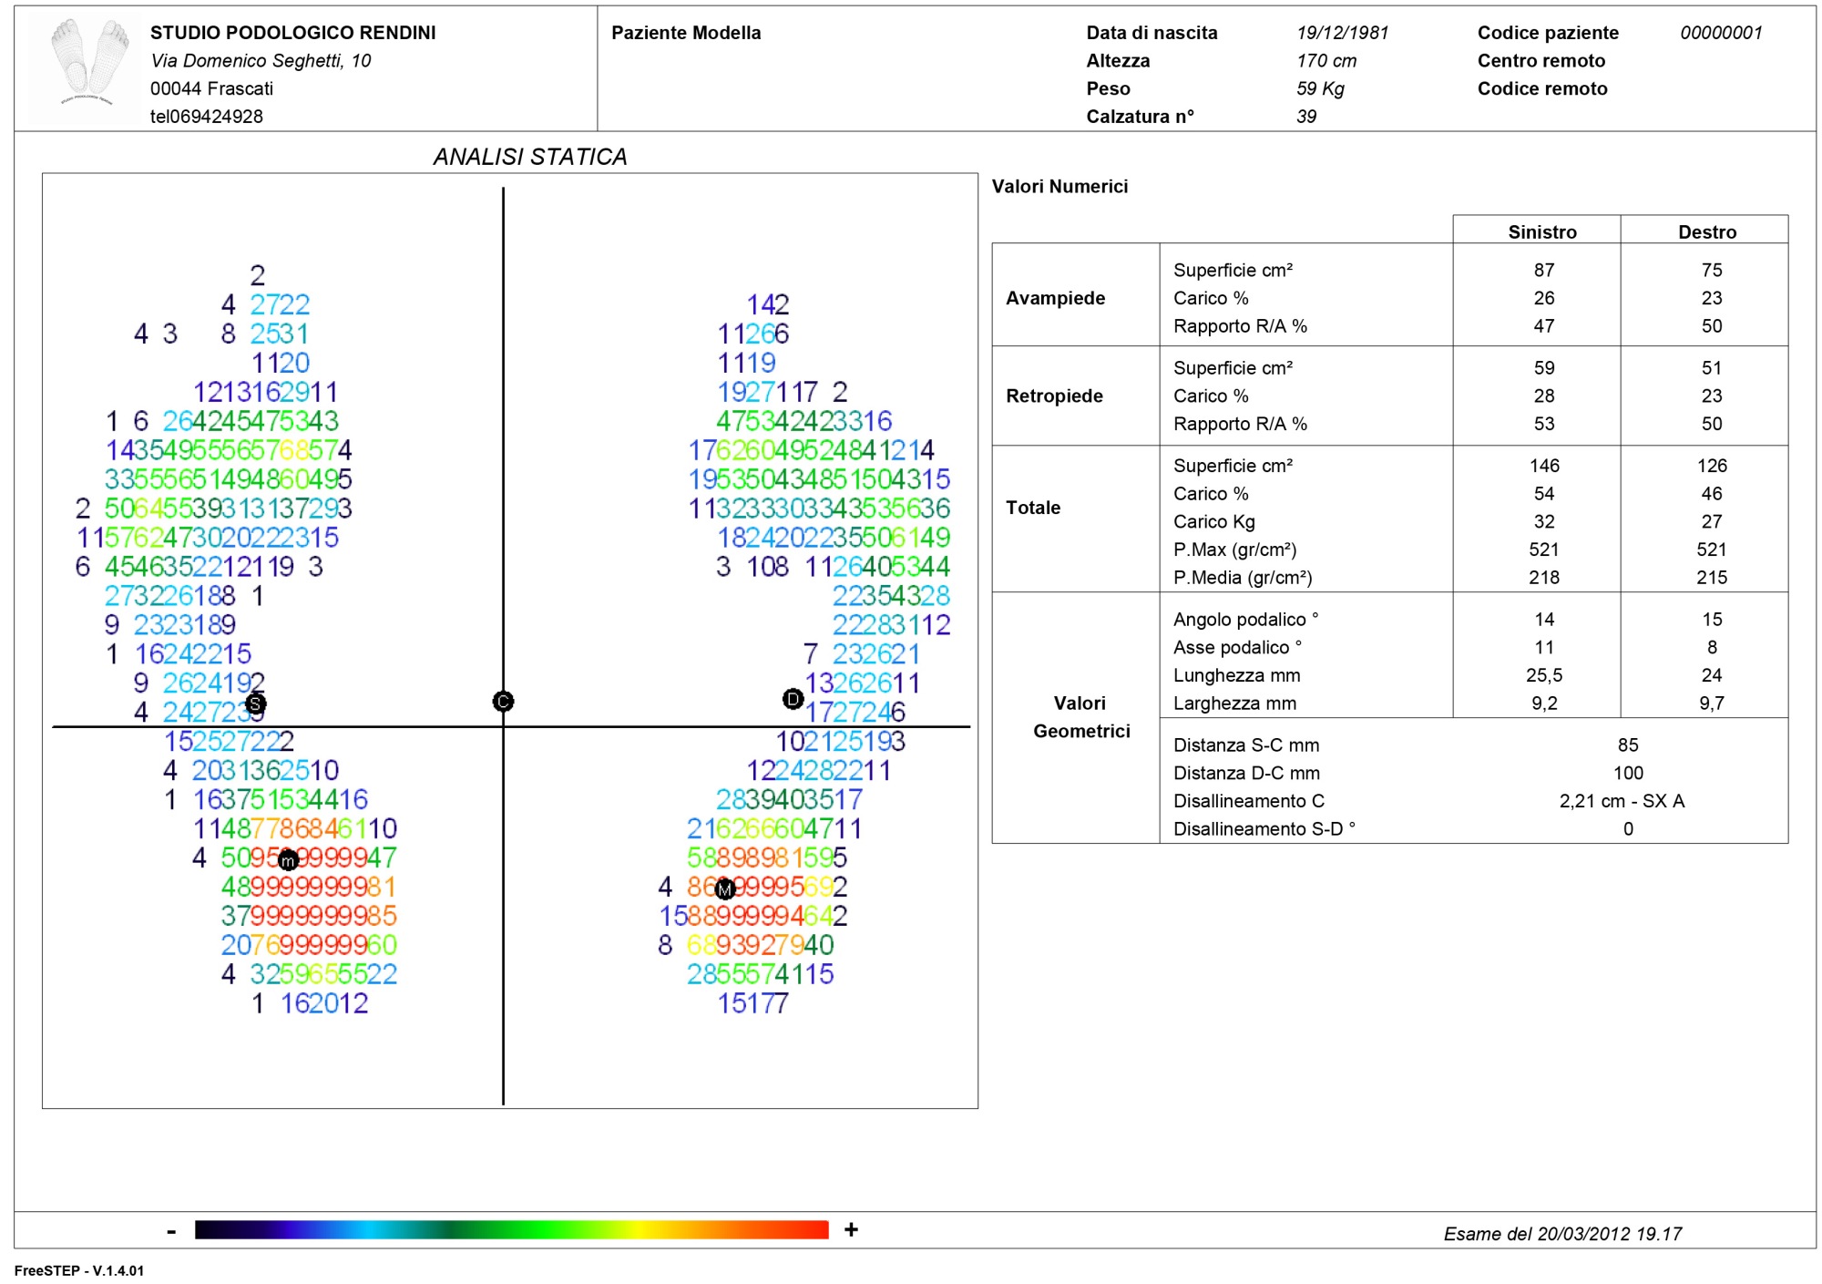1822x1284 pixels.
Task: Click the Centro remoto label
Action: 1541,60
